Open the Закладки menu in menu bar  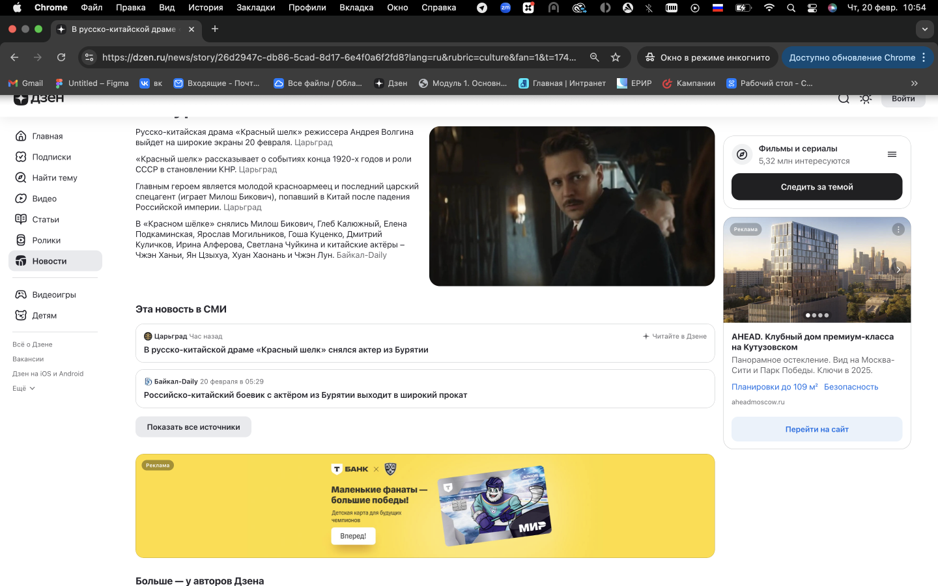[255, 8]
